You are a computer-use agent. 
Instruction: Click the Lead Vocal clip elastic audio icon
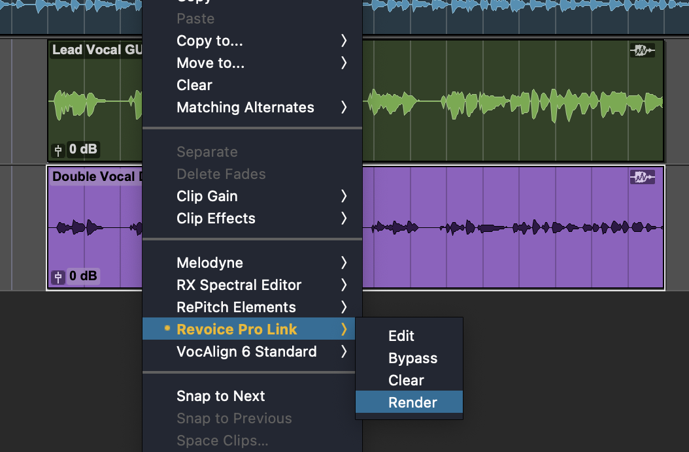pos(642,50)
